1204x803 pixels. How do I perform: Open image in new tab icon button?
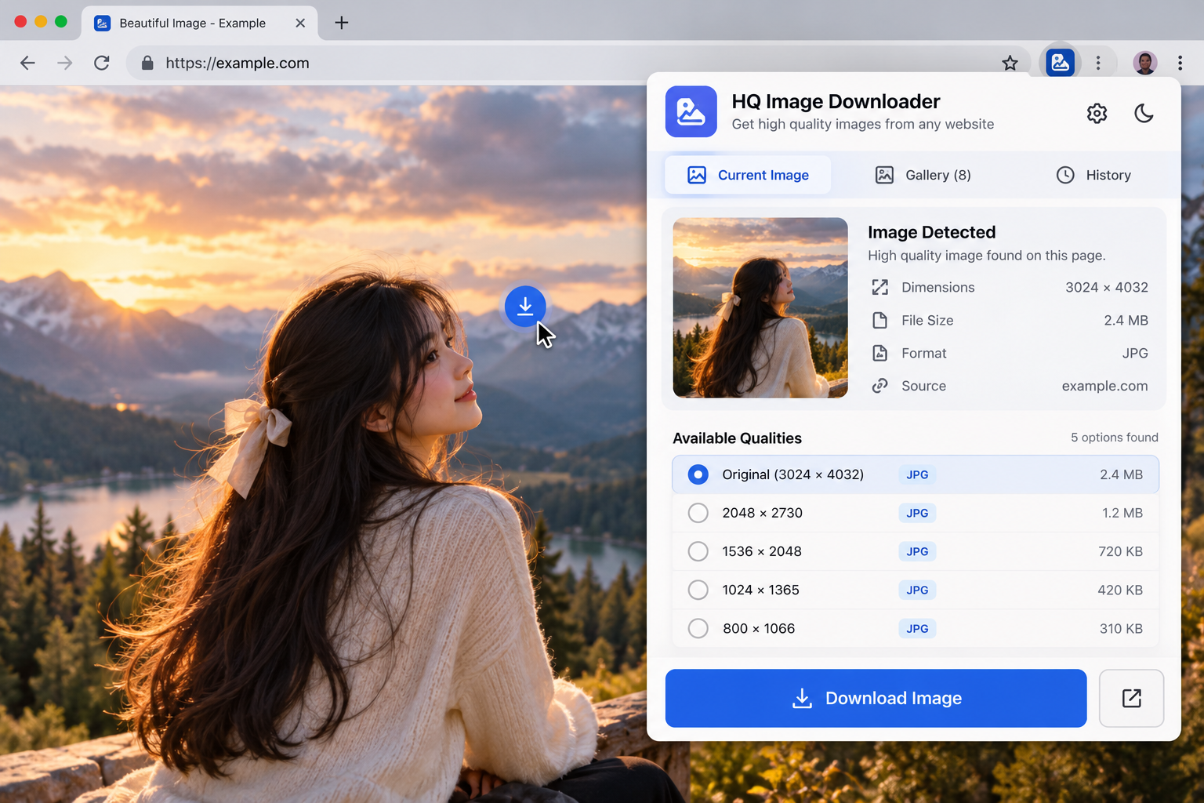click(1131, 698)
